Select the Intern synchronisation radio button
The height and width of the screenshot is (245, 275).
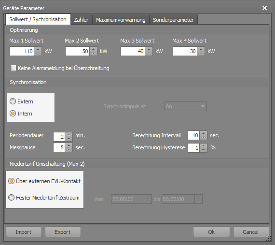[13, 114]
